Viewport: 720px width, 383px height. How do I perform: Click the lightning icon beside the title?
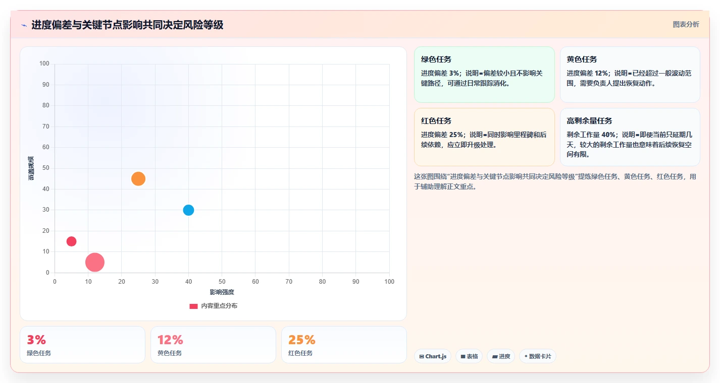[24, 25]
